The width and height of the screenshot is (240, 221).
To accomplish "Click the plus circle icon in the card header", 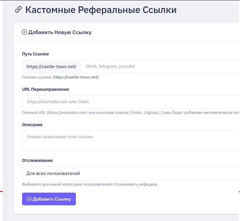I will [24, 32].
